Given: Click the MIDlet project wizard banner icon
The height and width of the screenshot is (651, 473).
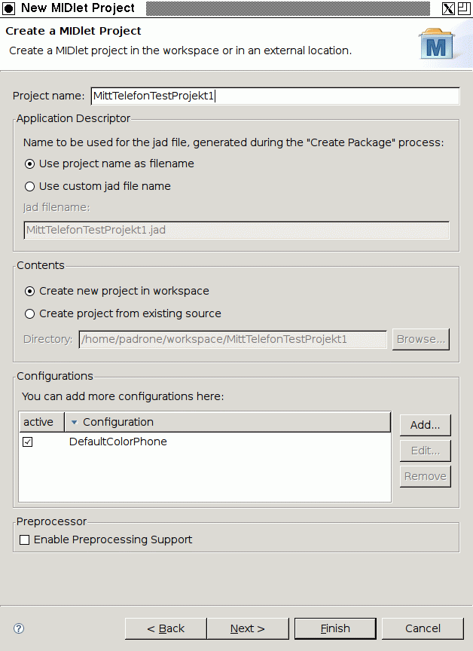Looking at the screenshot, I should point(436,44).
